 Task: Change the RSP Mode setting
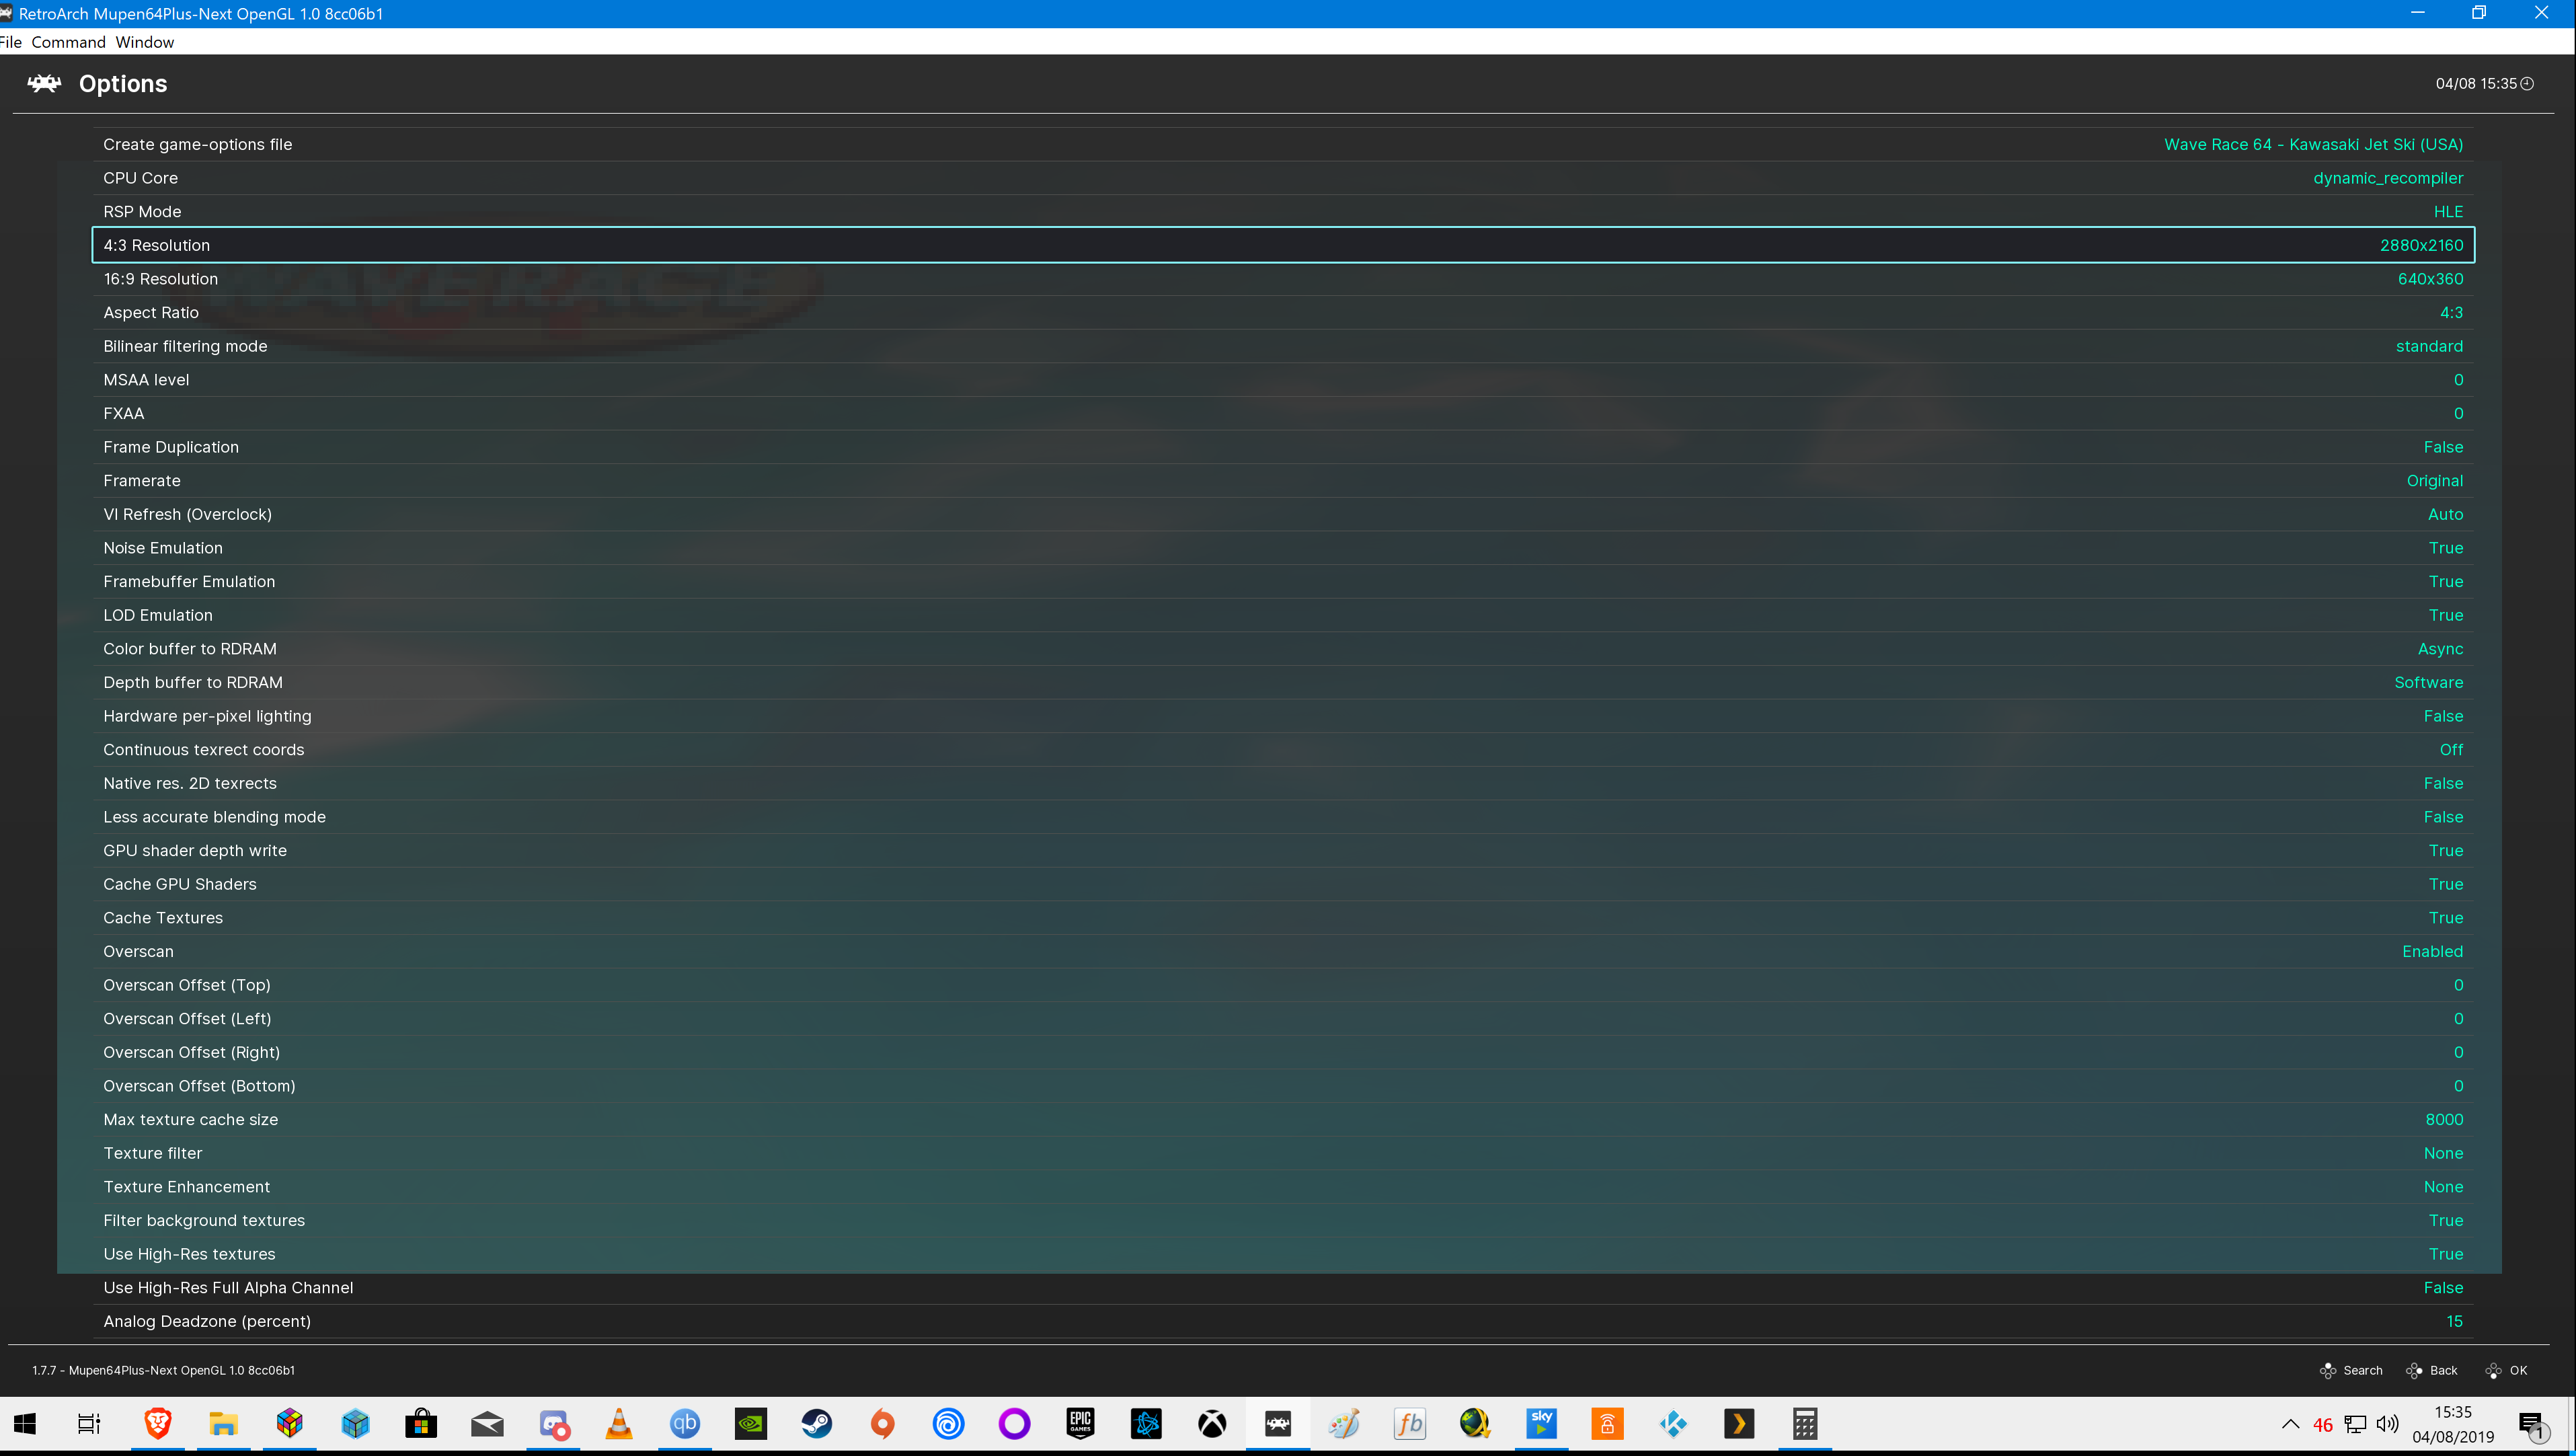click(1283, 212)
